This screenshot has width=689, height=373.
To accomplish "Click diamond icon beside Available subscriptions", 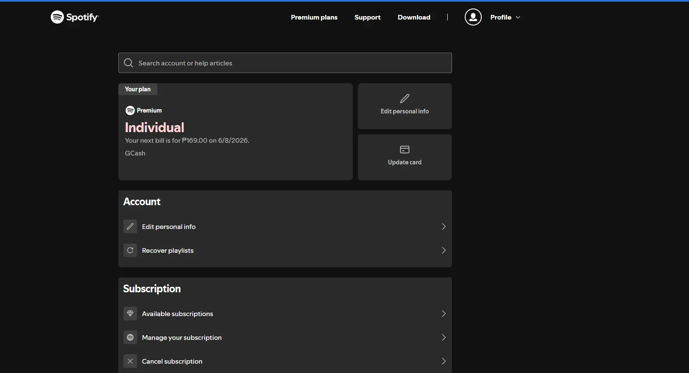I will 130,314.
